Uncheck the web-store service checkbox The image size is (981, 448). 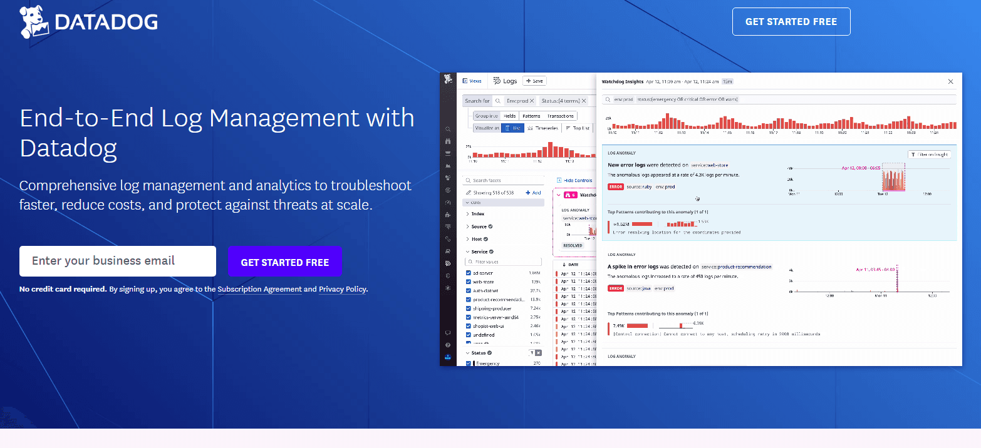[469, 282]
